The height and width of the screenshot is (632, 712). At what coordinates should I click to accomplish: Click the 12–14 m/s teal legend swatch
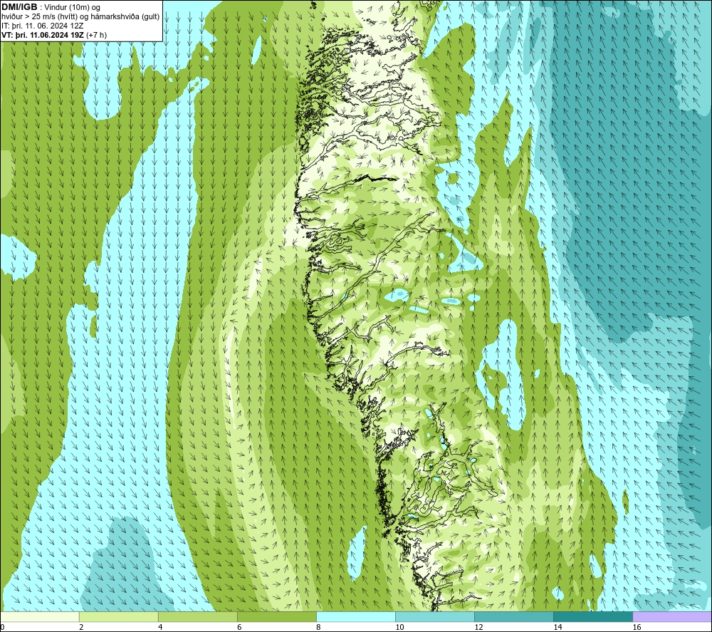click(514, 617)
